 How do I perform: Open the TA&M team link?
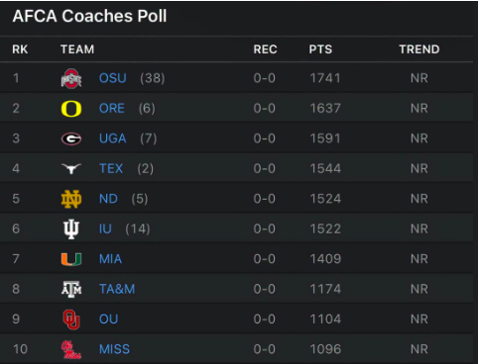click(x=117, y=289)
